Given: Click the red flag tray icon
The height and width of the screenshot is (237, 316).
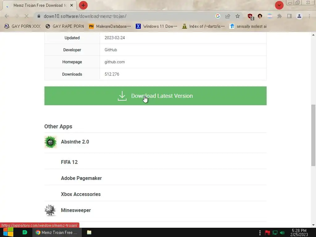Looking at the screenshot, I should (268, 233).
